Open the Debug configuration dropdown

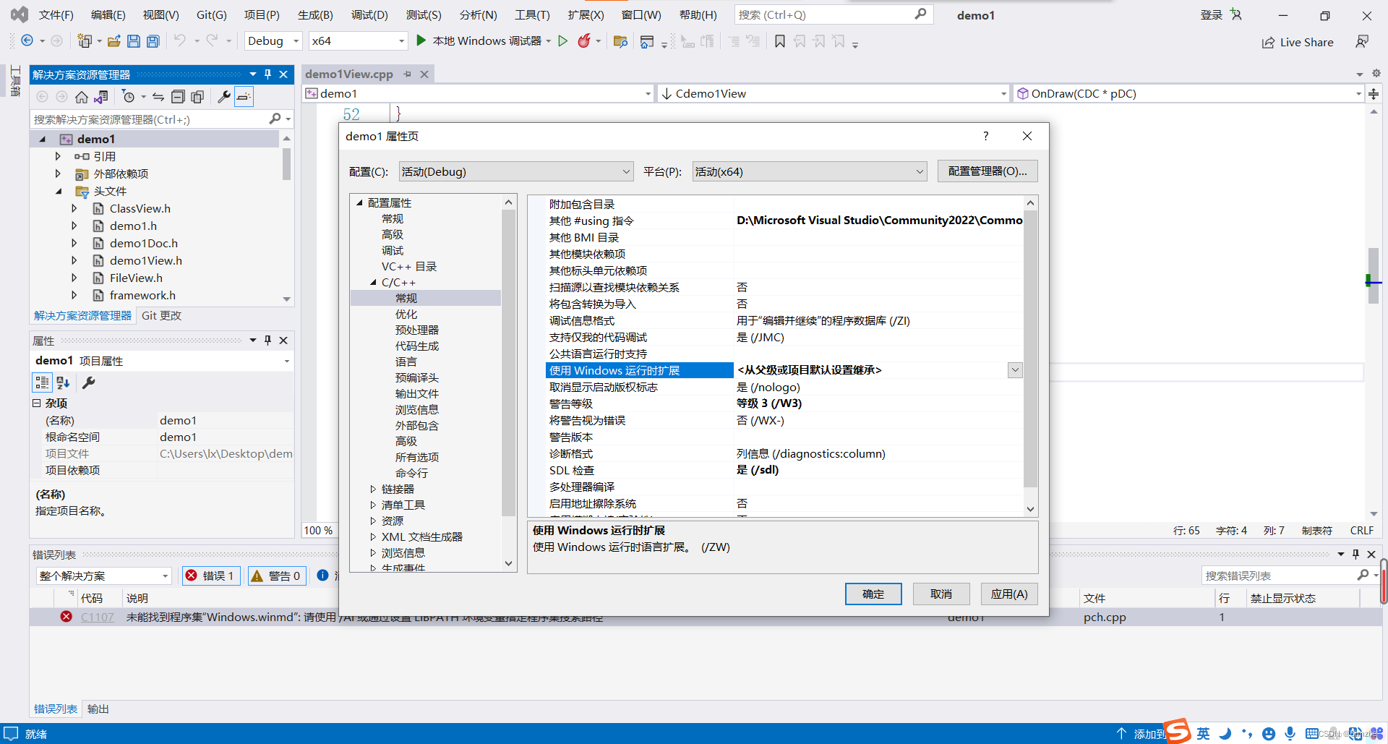273,41
